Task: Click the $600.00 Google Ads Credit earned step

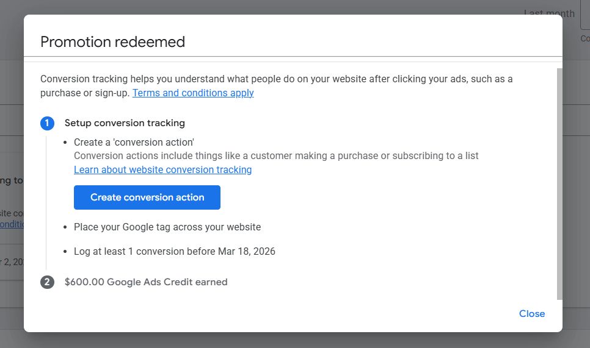Action: click(x=146, y=282)
